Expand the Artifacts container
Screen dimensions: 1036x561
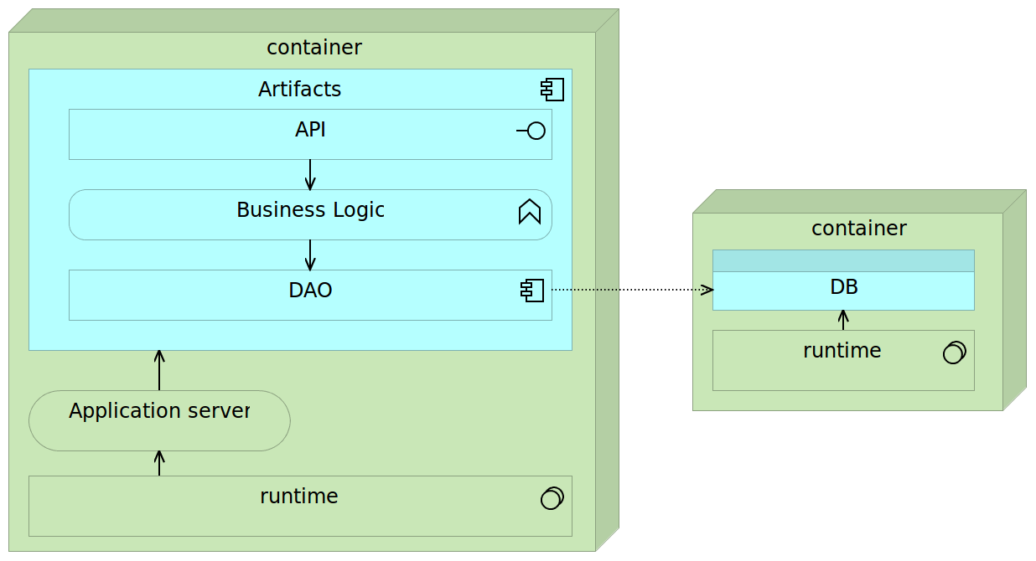pyautogui.click(x=300, y=89)
